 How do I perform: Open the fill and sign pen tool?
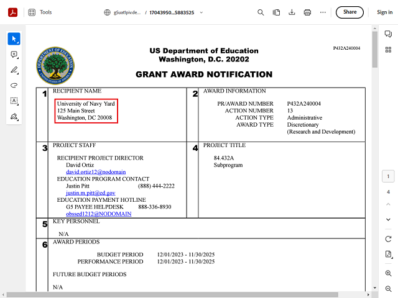(x=14, y=116)
